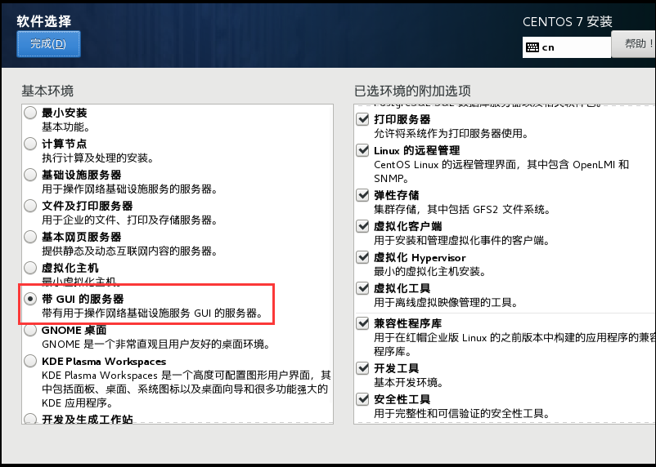Select the cn keyboard layout field
Screen dimensions: 656x467
(567, 47)
